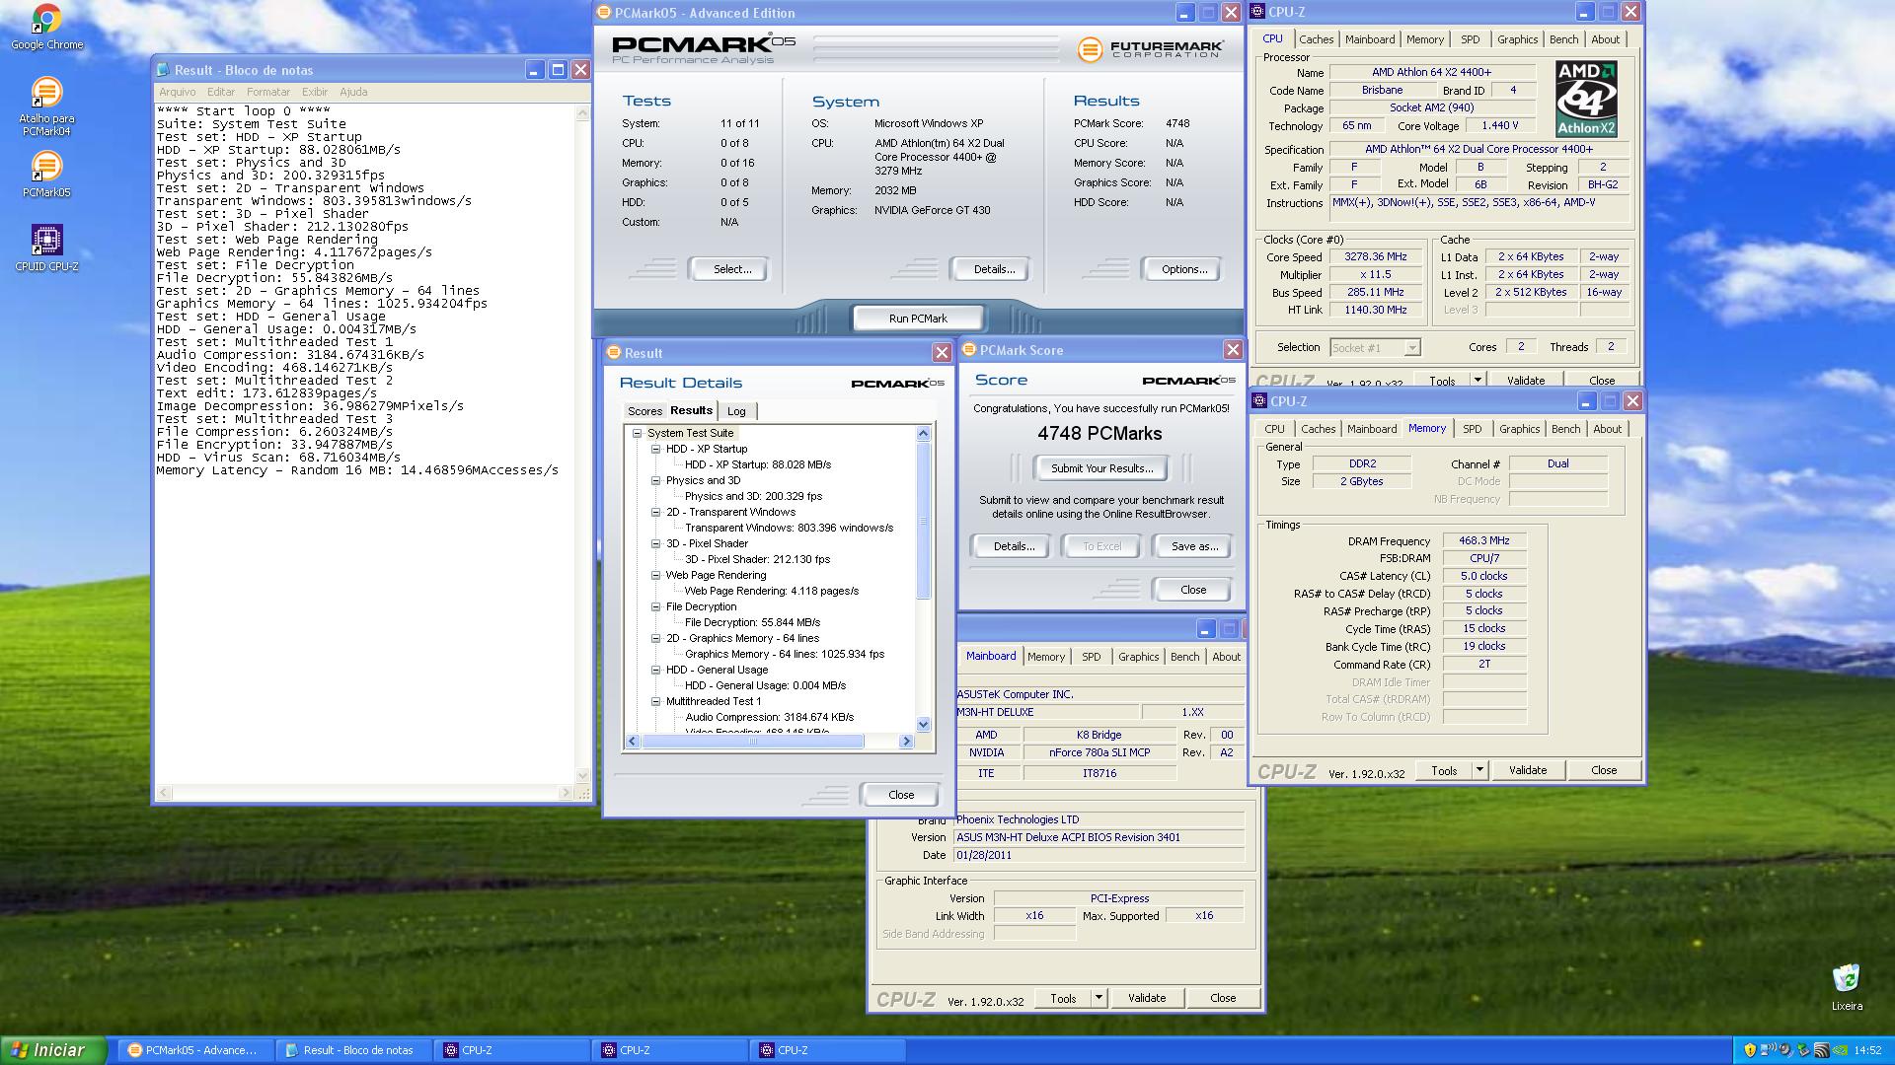
Task: Open the Formatar menu in Notepad
Action: tap(268, 92)
